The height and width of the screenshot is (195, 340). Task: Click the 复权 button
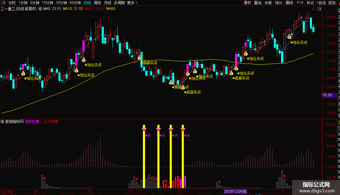(x=247, y=3)
